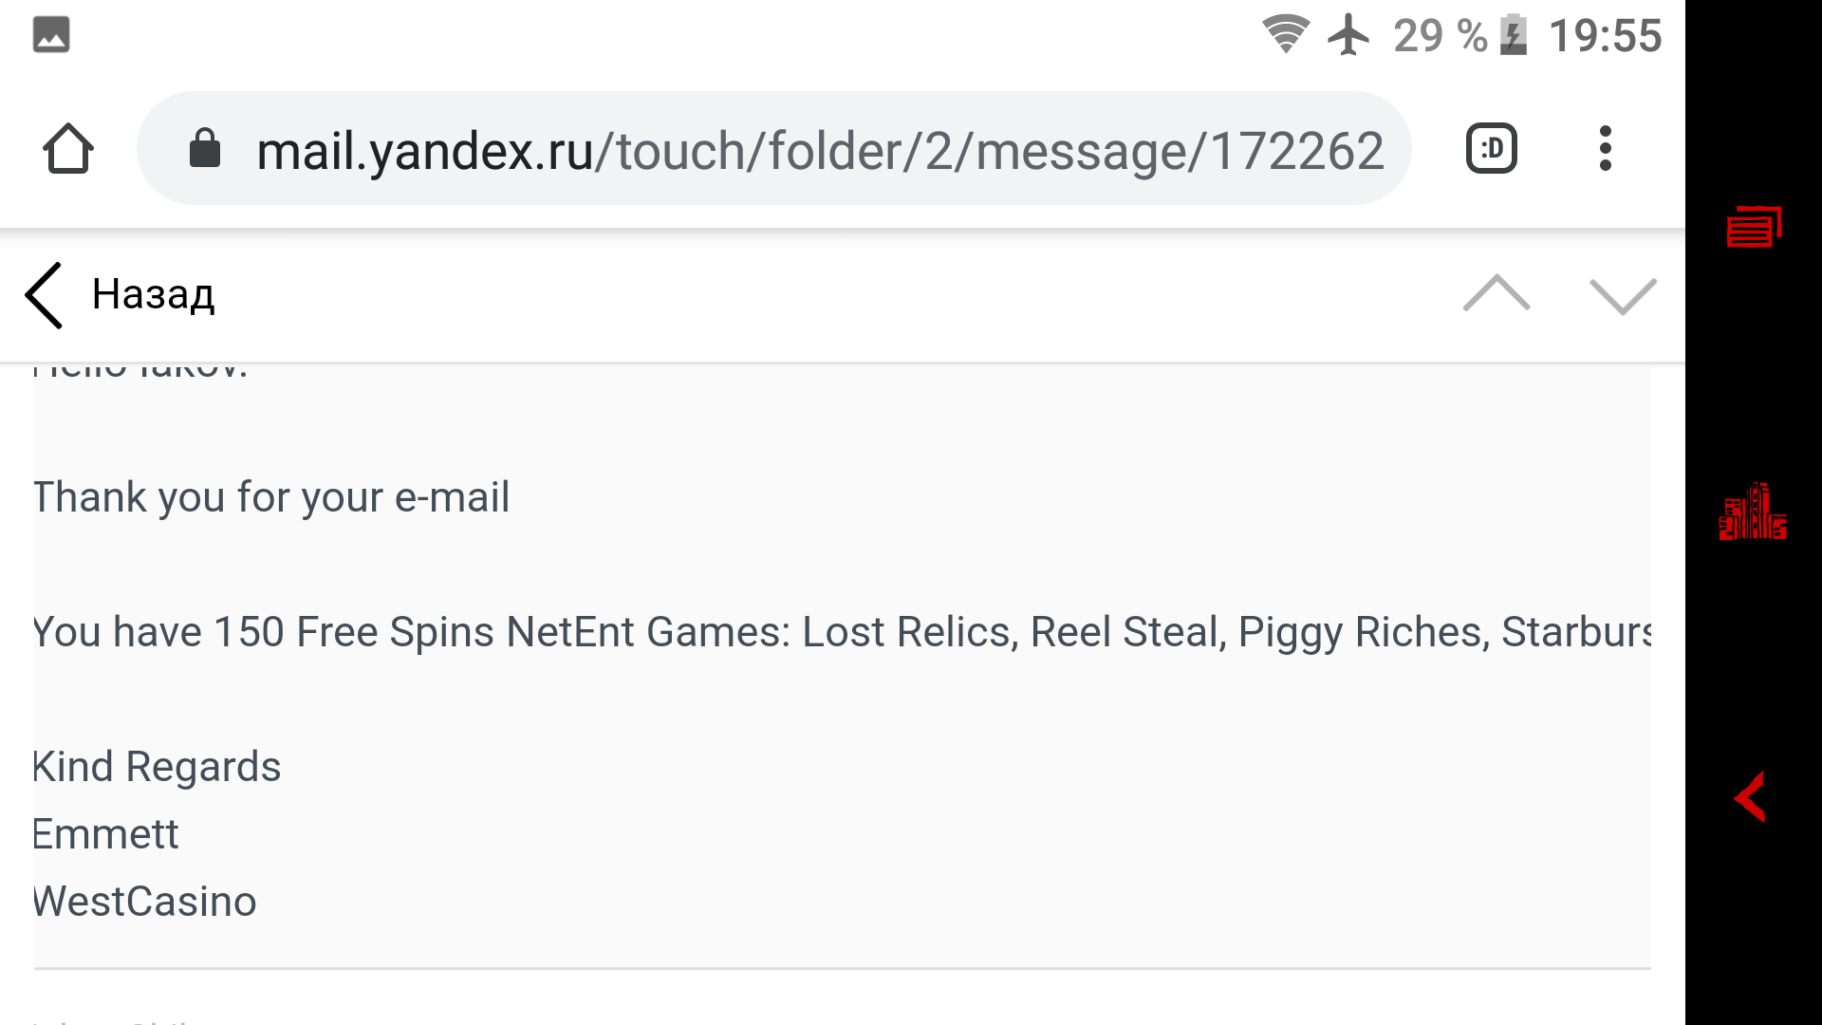Tap the padlock security icon
This screenshot has width=1822, height=1025.
[x=205, y=149]
